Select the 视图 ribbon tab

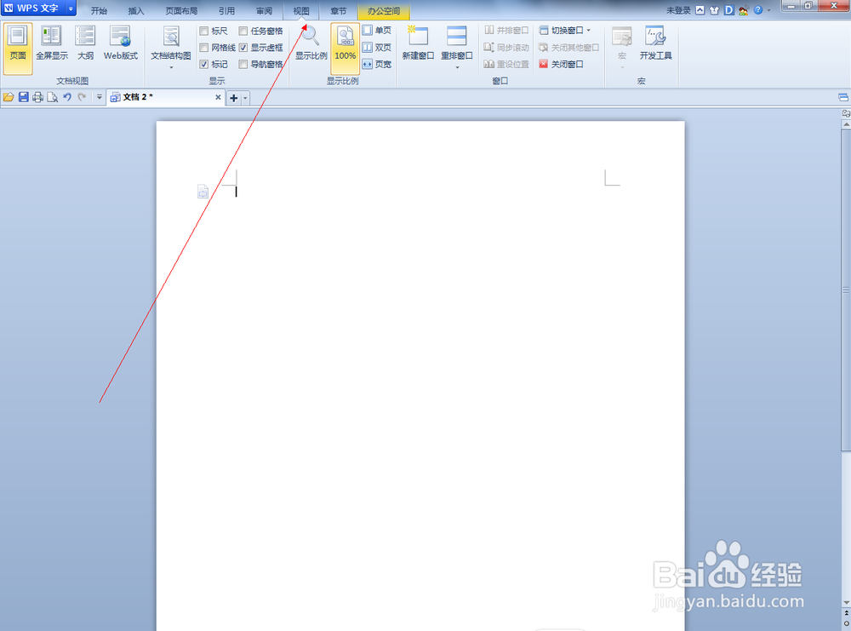(x=301, y=11)
